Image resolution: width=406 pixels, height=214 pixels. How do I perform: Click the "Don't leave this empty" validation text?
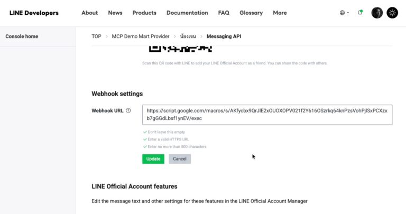click(x=166, y=132)
